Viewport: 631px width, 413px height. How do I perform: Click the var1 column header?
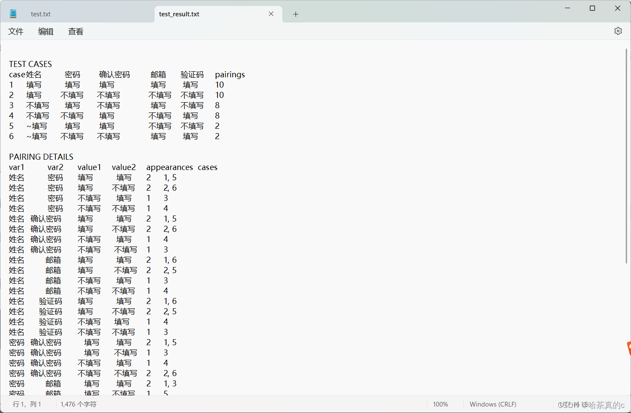[x=17, y=167]
